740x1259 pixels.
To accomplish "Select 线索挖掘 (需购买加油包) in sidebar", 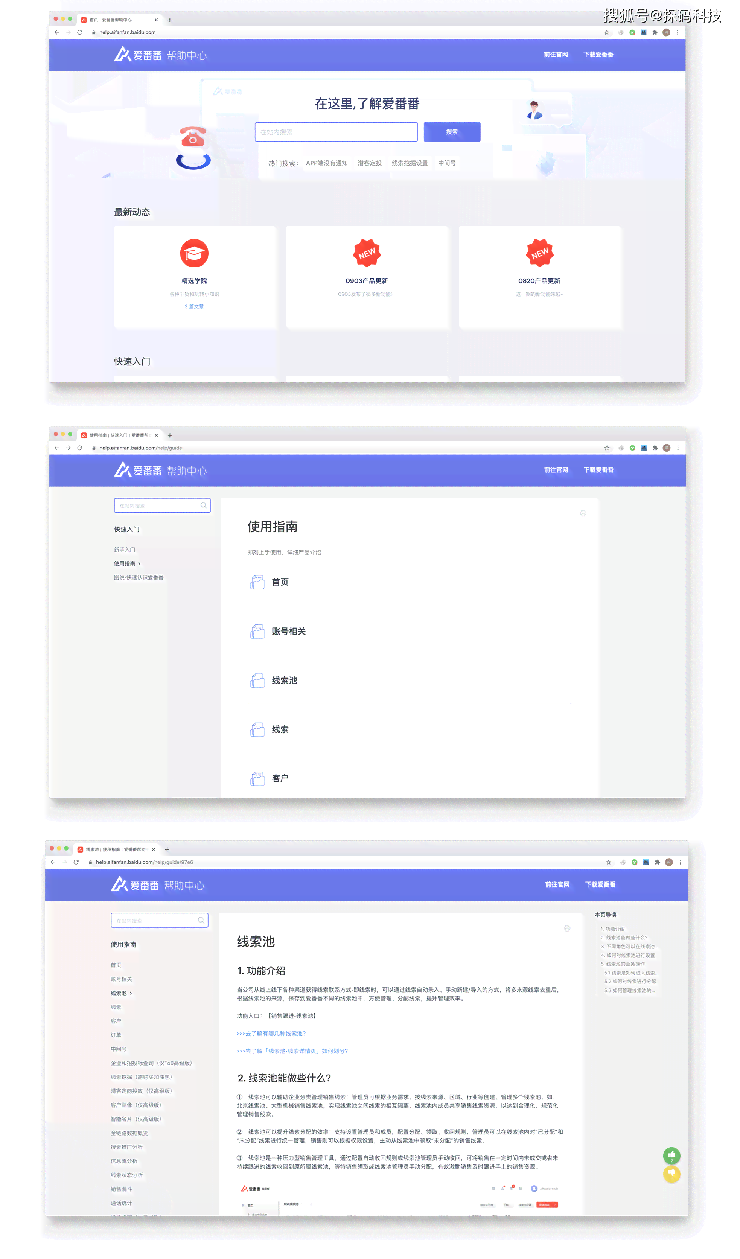I will pos(142,1077).
